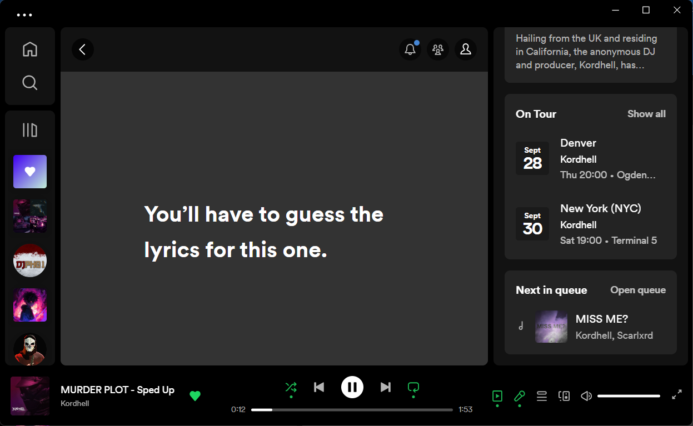Toggle repeat mode
This screenshot has width=693, height=426.
pyautogui.click(x=413, y=387)
